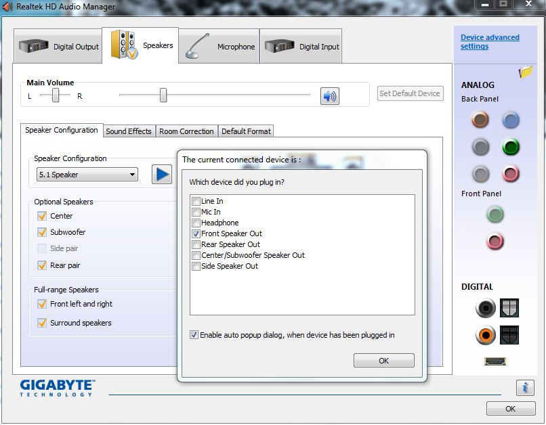Screen dimensions: 546x425
Task: Click the blue back panel jack
Action: point(511,120)
